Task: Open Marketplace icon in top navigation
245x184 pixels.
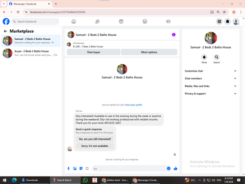Action: (x=145, y=22)
